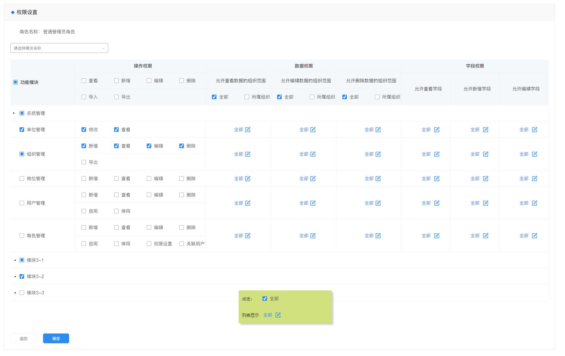This screenshot has width=565, height=356.
Task: Uncheck 删除 permission for 组织管理
Action: 182,146
